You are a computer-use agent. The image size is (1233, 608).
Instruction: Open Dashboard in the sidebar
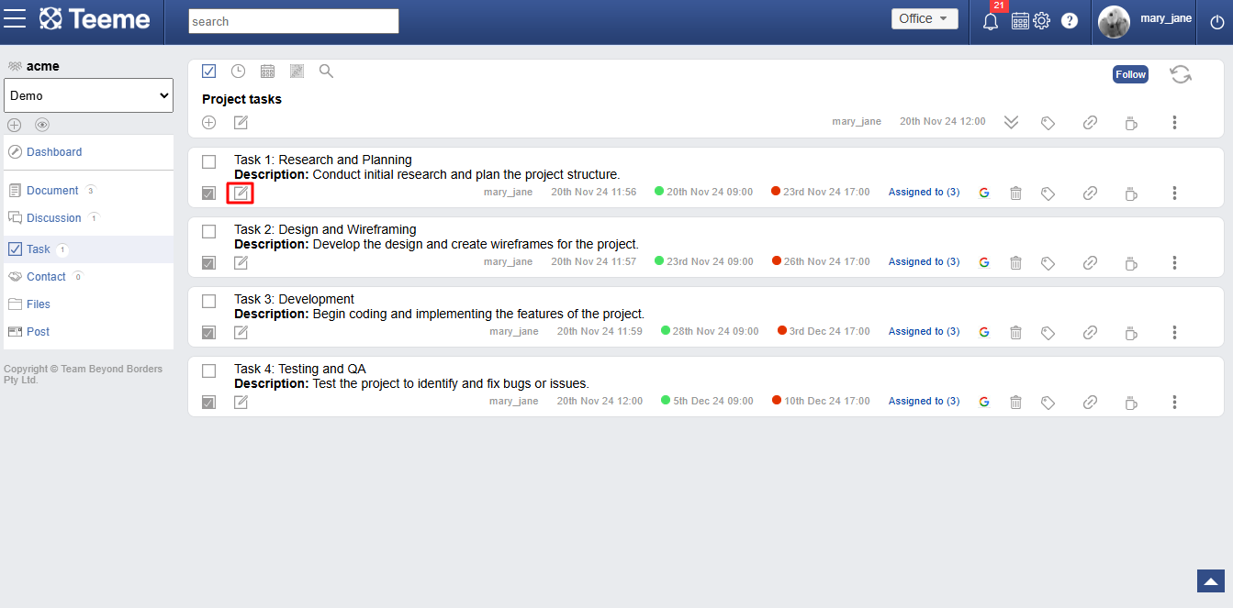click(54, 152)
